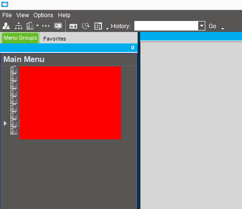Click the Go button
Screen dimensions: 242x209
tap(212, 26)
